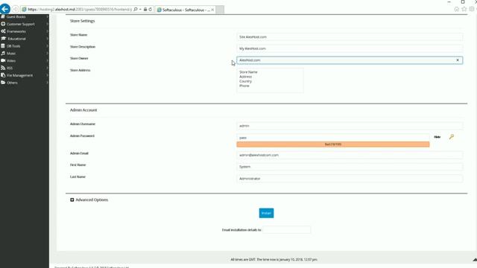Open a new tab with the blank tab button
This screenshot has height=268, width=477.
220,10
